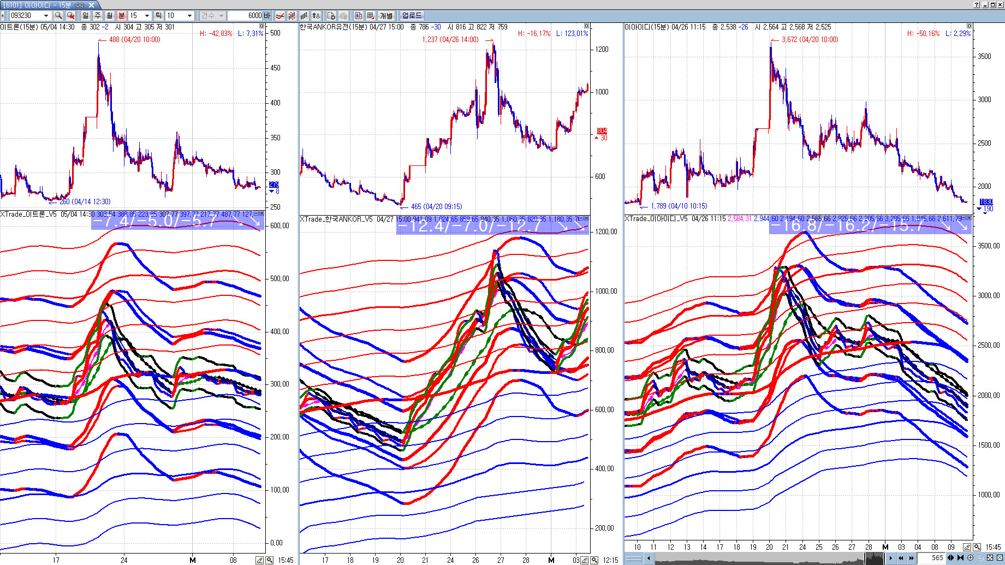Click the stock search magnifier icon

[58, 16]
